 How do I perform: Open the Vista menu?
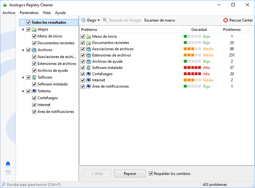click(x=47, y=13)
